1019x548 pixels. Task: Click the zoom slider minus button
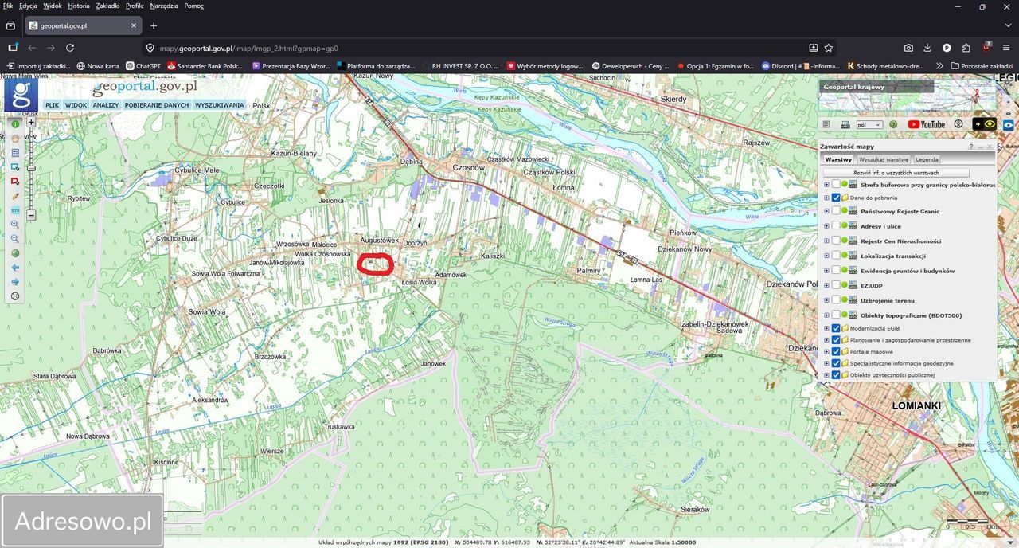[31, 216]
